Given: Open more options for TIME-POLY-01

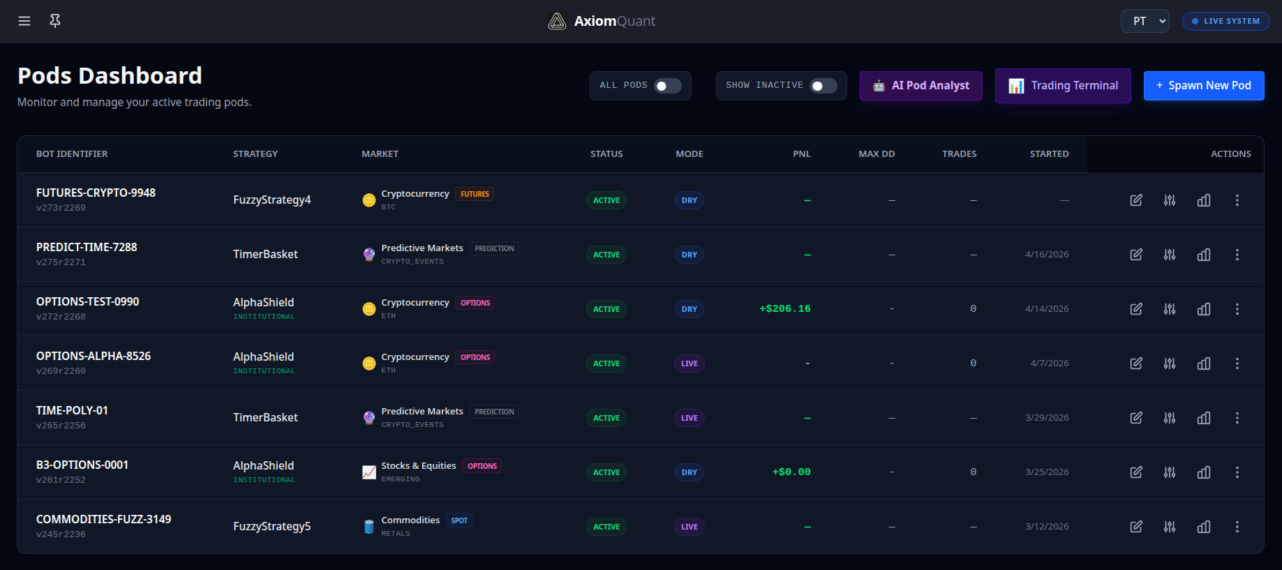Looking at the screenshot, I should pyautogui.click(x=1237, y=418).
